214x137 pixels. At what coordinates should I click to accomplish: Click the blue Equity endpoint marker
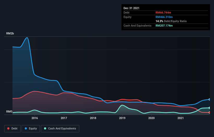pyautogui.click(x=210, y=99)
